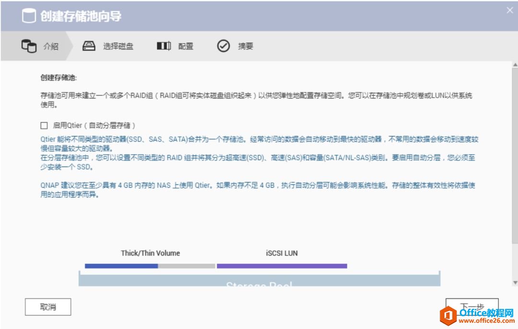Click the 创建存储池向导 title text
The width and height of the screenshot is (518, 329).
(81, 16)
